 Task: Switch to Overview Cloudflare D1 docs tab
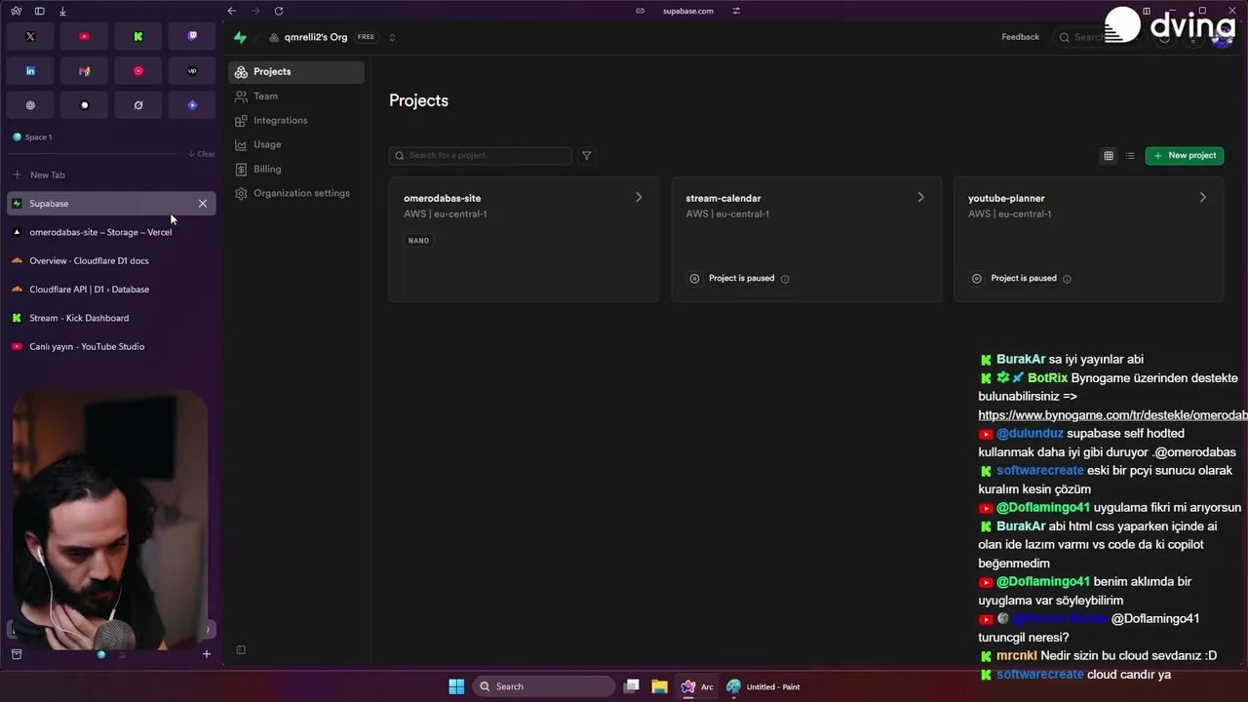111,260
